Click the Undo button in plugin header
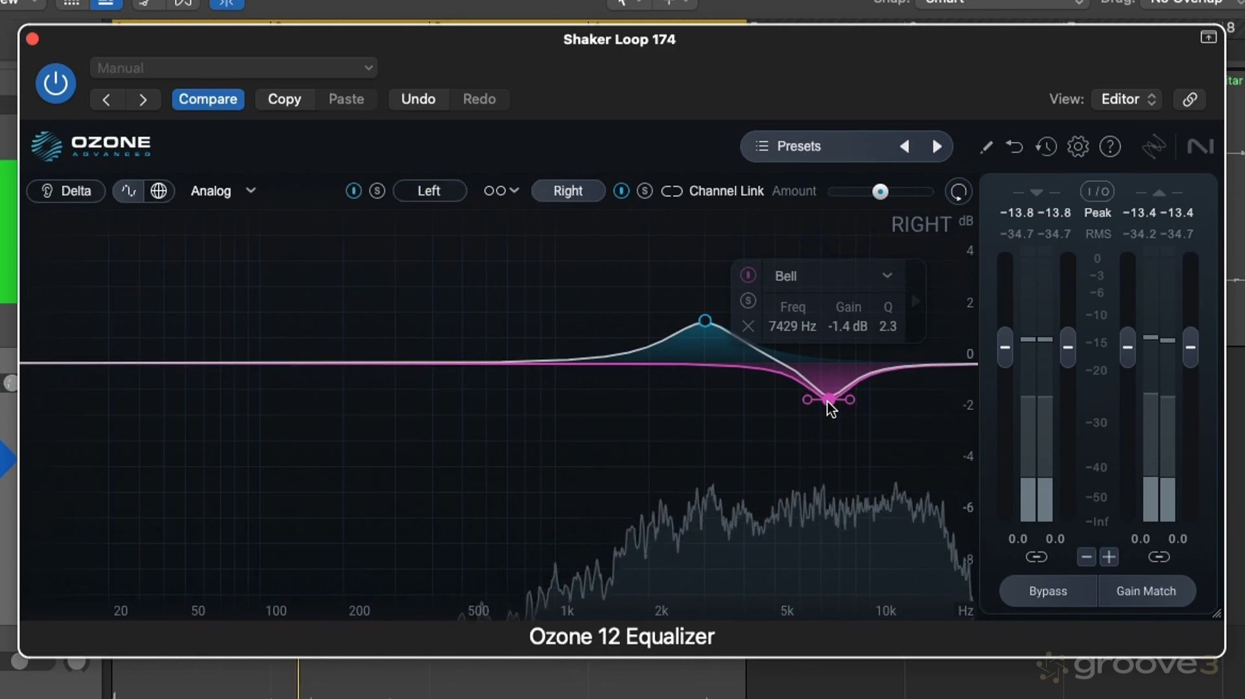 [x=418, y=99]
